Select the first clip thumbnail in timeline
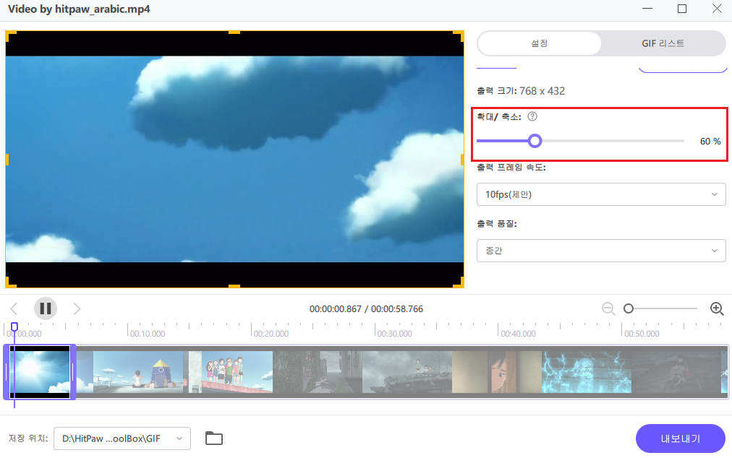Screen dimensions: 732x458 [40, 372]
